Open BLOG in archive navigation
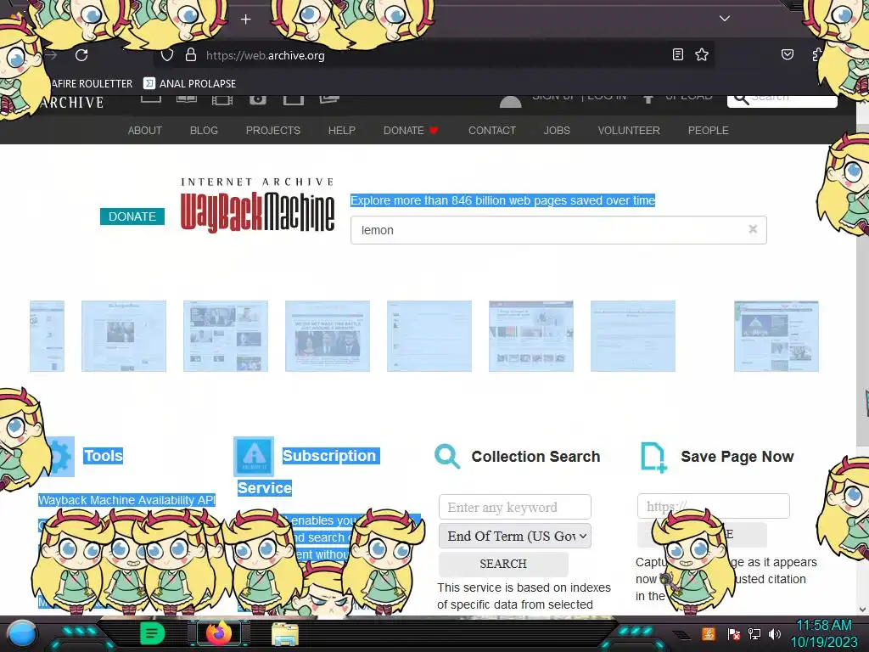This screenshot has width=869, height=652. (204, 130)
